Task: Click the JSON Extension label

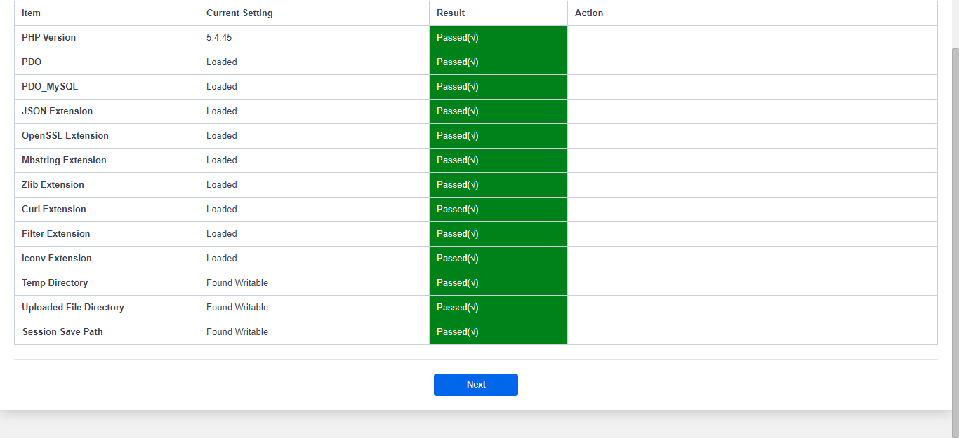Action: pos(57,111)
